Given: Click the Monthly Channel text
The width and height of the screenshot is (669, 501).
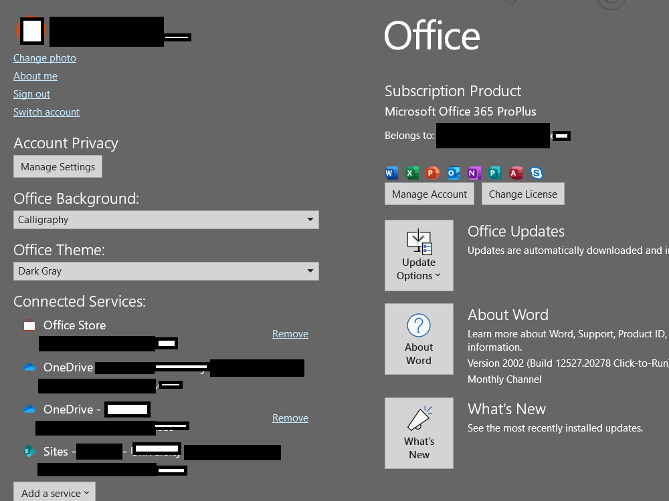Looking at the screenshot, I should tap(504, 379).
